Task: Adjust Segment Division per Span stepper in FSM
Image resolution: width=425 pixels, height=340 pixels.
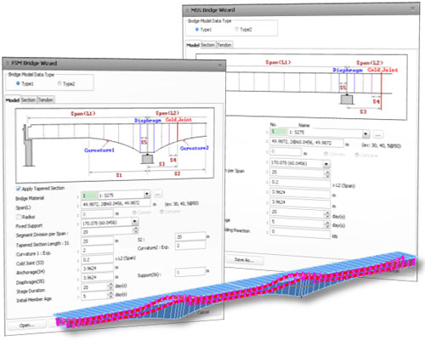Action: [136, 230]
